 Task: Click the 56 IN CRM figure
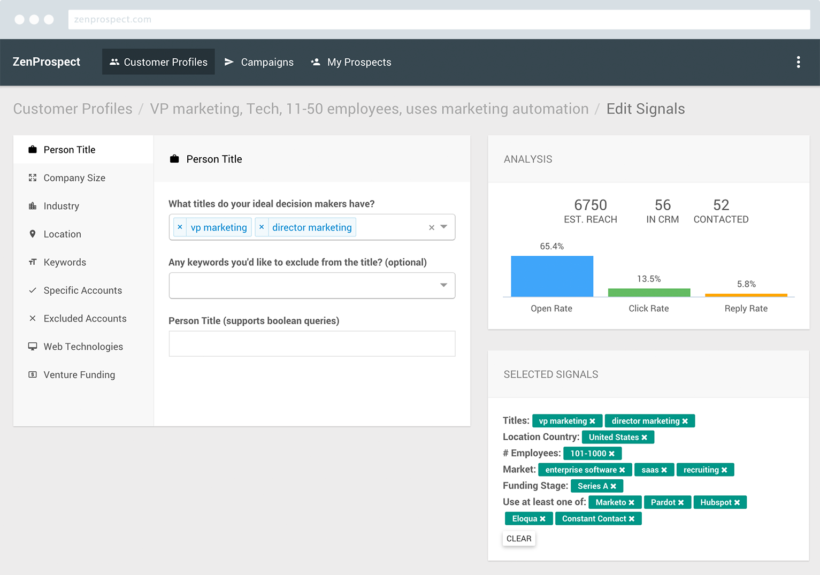click(x=663, y=211)
